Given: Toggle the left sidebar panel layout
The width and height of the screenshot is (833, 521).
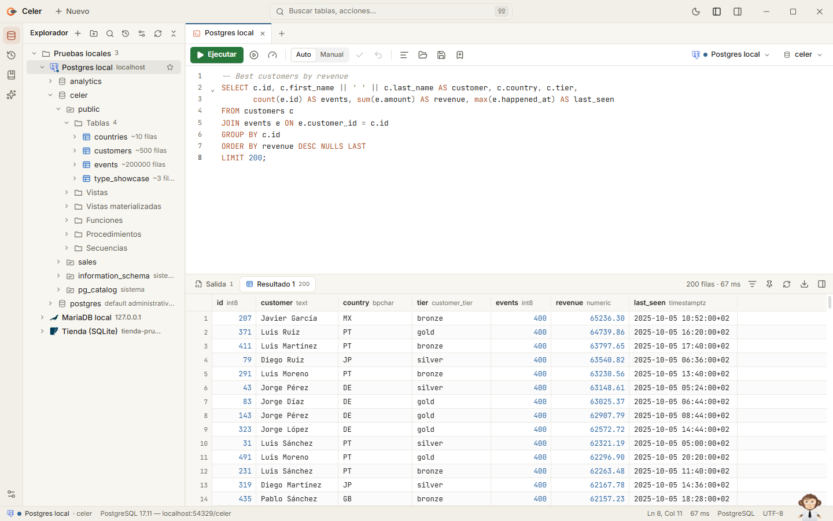Looking at the screenshot, I should point(717,12).
